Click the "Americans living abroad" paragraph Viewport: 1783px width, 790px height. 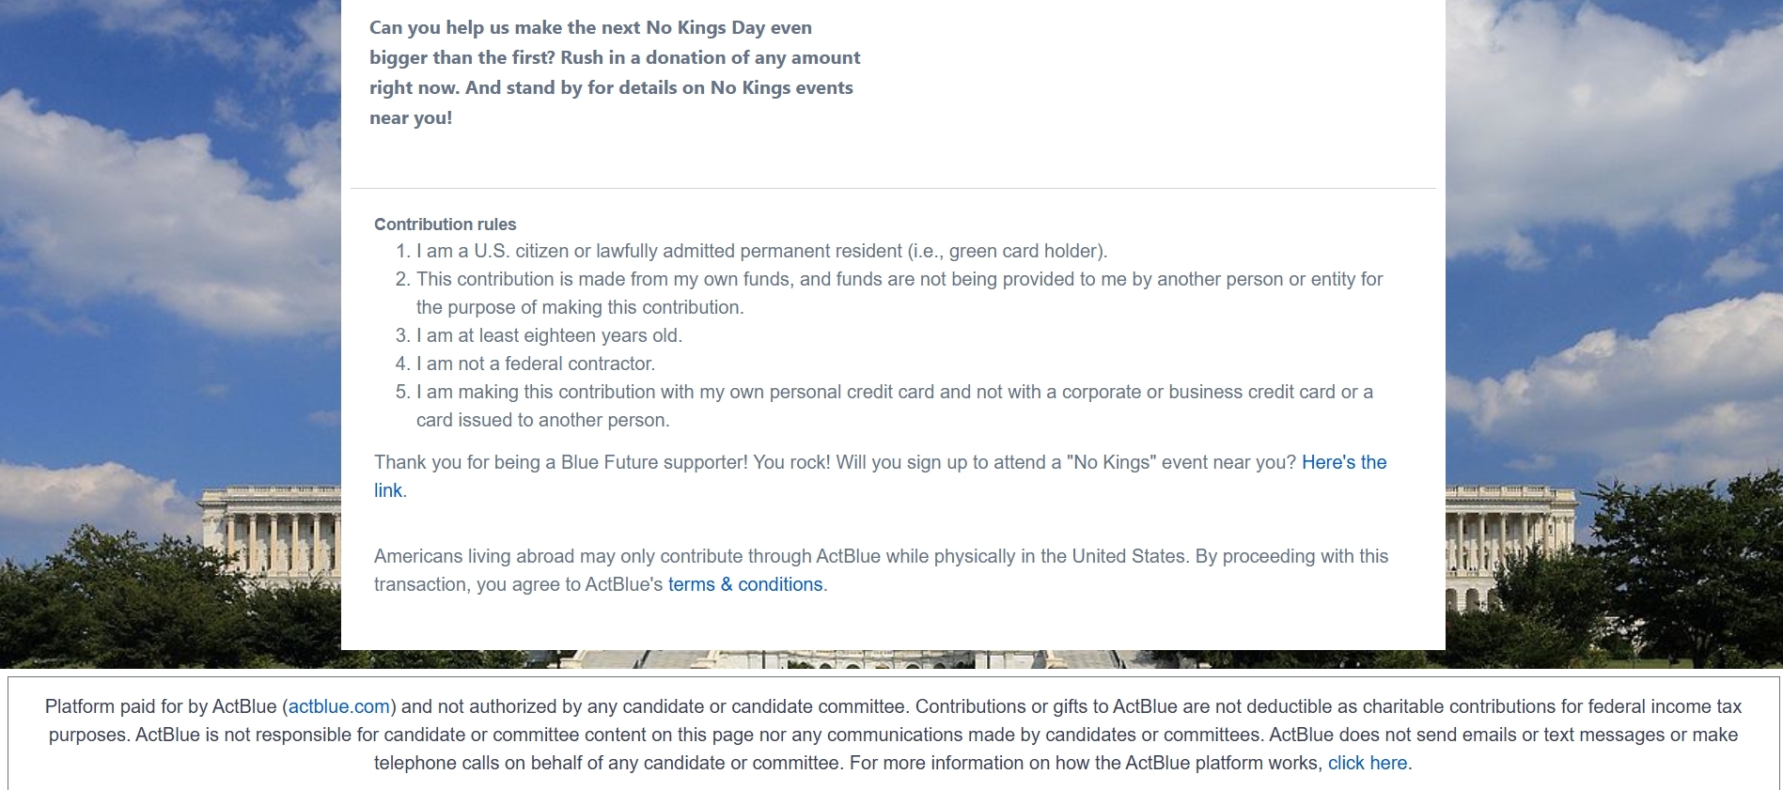pos(881,570)
